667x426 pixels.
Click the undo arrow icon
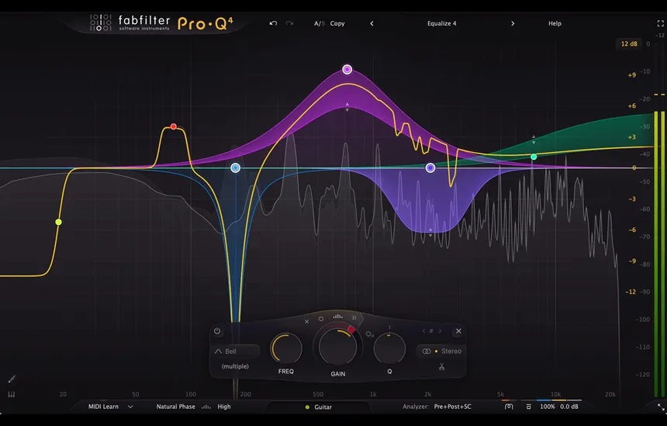[273, 23]
